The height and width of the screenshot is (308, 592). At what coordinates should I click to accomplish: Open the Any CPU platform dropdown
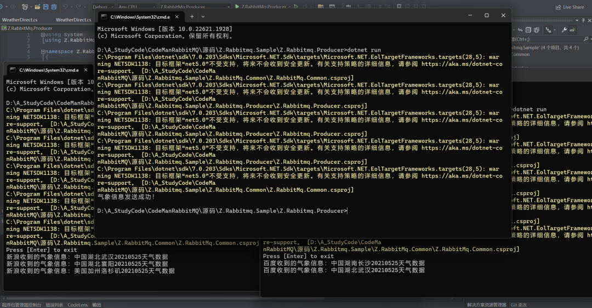tap(136, 7)
